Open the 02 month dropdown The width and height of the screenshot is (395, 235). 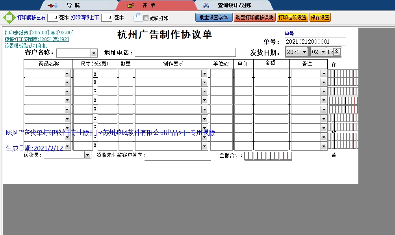point(323,52)
